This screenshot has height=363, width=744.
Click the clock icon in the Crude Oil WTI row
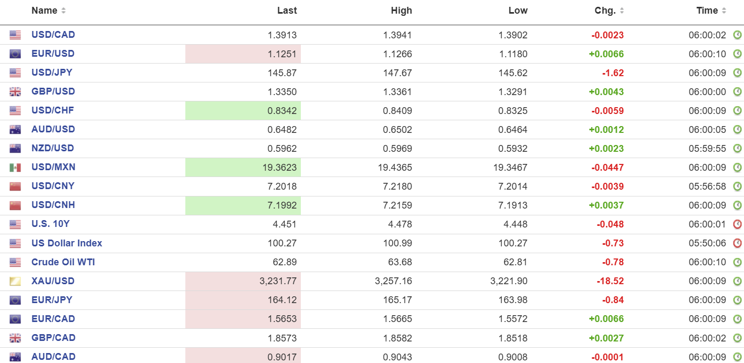(x=737, y=262)
